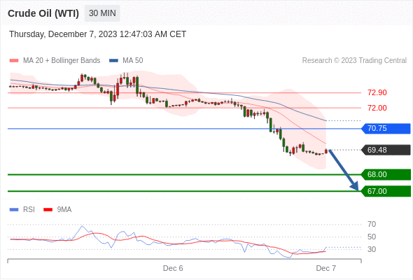
Task: Click the Dec 6 time axis label
Action: 173,268
